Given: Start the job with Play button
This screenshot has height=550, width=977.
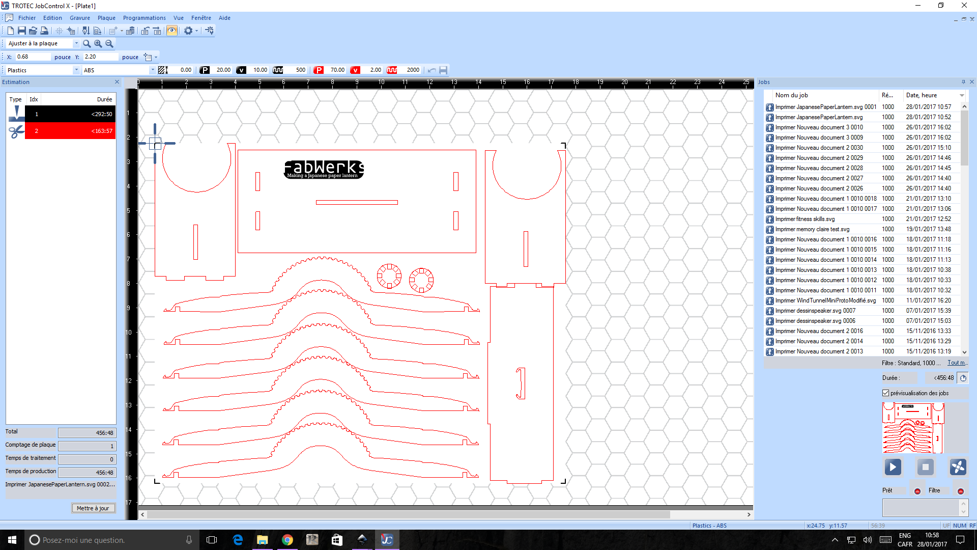Looking at the screenshot, I should [893, 467].
